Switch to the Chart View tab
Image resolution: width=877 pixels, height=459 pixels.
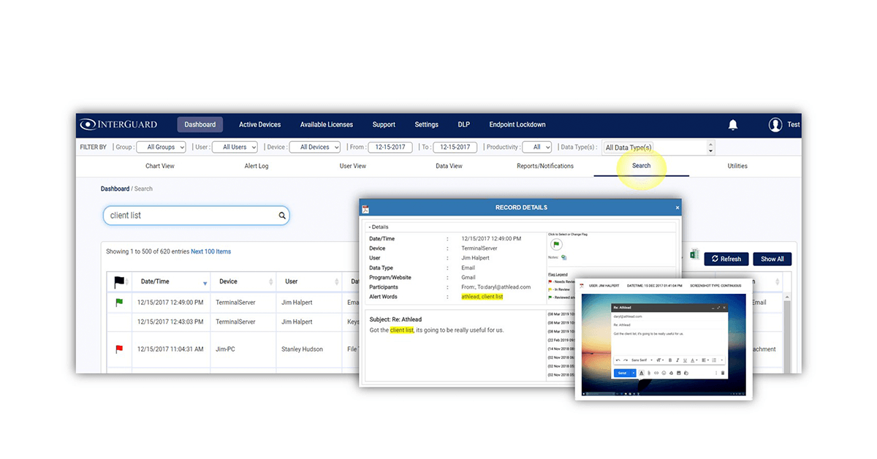click(160, 166)
